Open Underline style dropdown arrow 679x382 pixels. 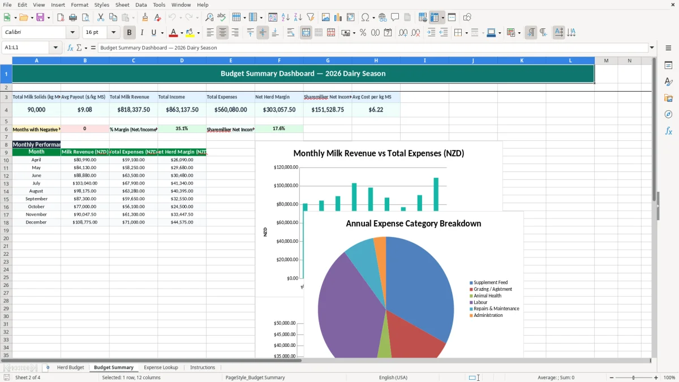click(162, 33)
